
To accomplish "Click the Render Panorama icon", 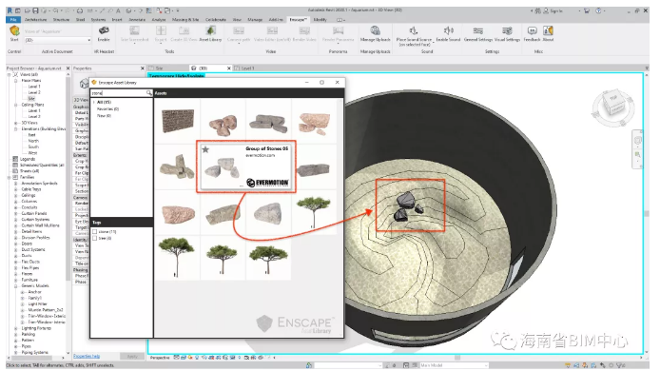I will [338, 30].
